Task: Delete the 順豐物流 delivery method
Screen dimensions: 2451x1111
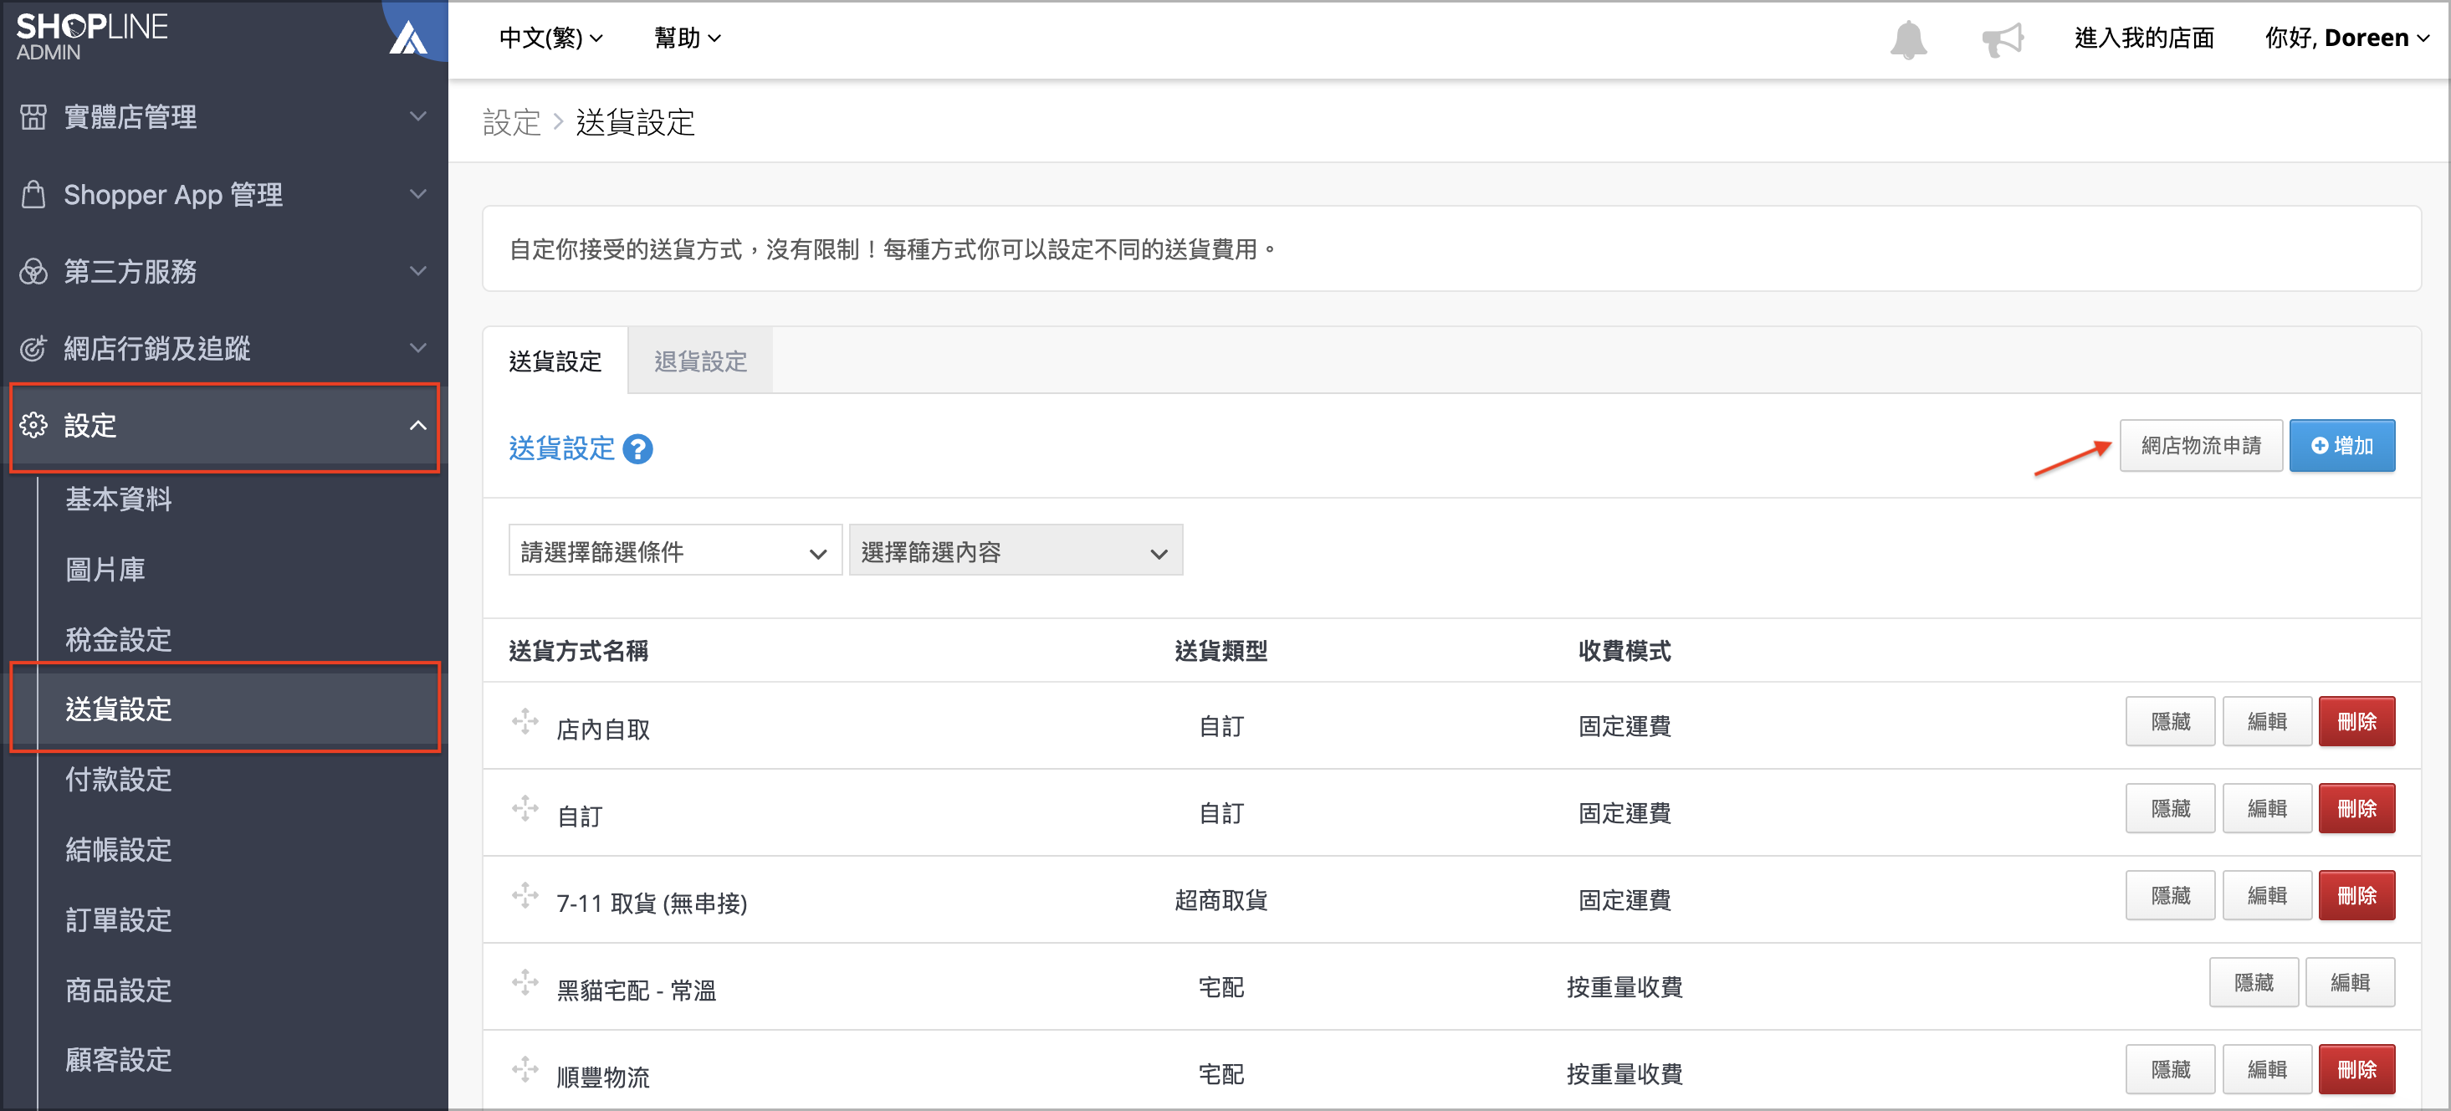Action: point(2356,1069)
